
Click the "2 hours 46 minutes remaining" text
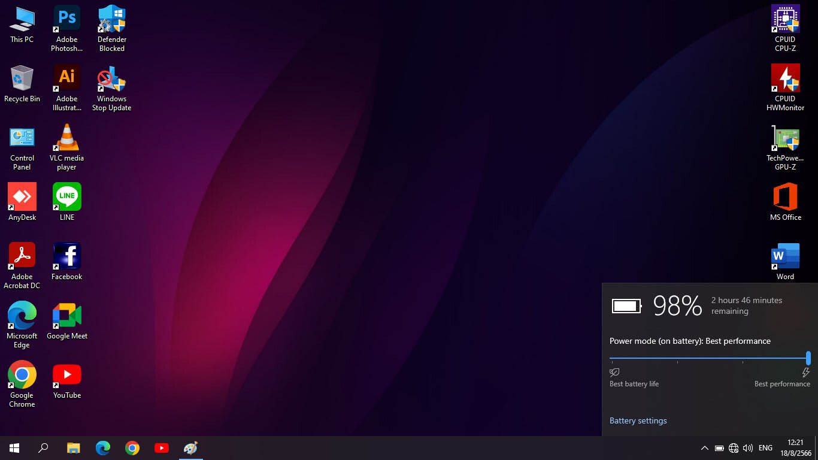click(x=747, y=305)
